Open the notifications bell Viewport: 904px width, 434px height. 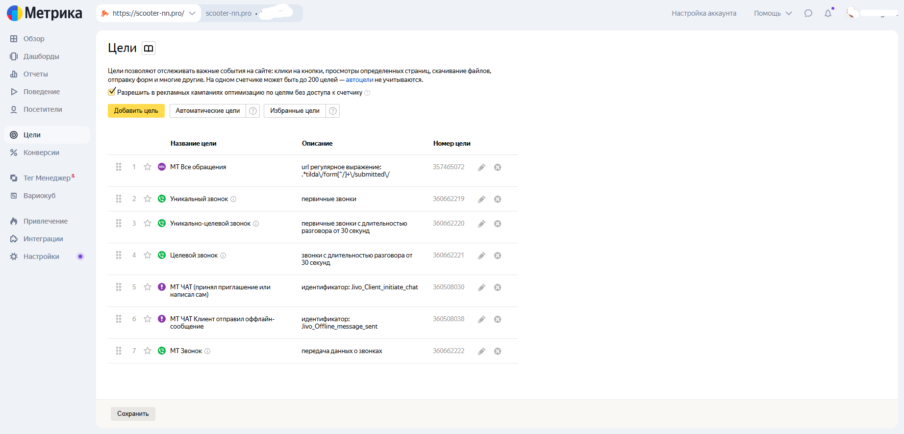click(x=828, y=13)
